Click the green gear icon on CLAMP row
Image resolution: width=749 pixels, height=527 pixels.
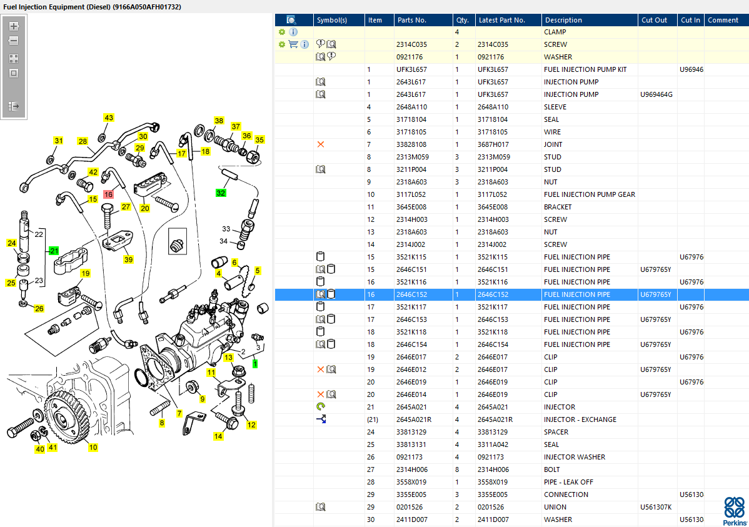point(282,32)
